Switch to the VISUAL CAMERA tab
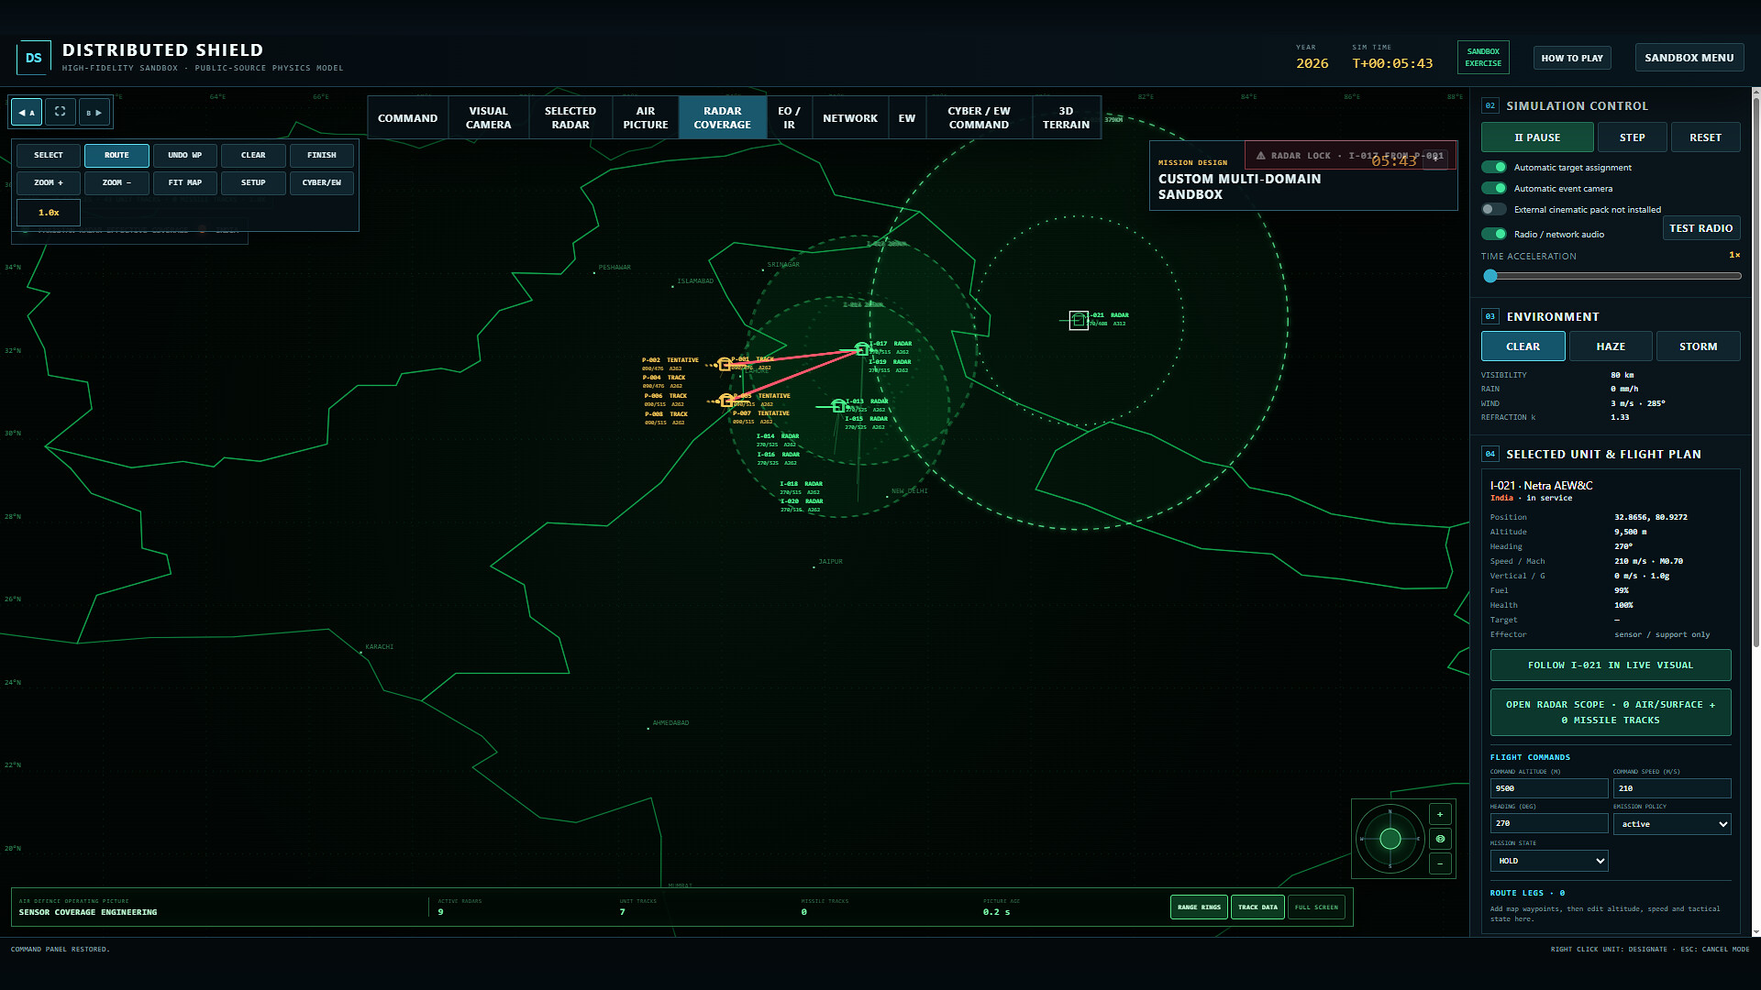The image size is (1761, 990). click(488, 117)
